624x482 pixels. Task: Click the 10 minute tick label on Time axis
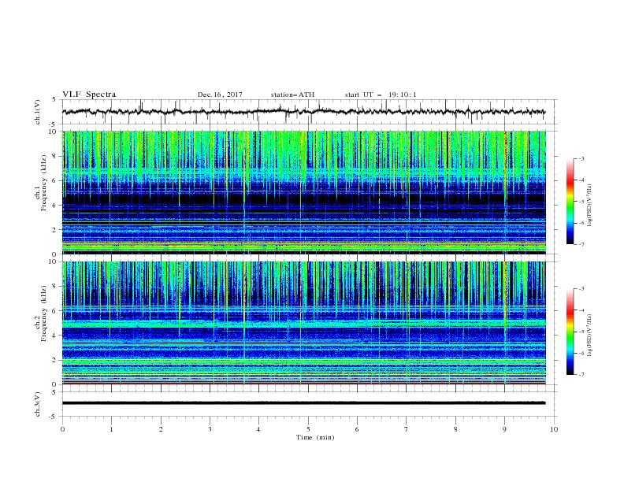coord(554,429)
